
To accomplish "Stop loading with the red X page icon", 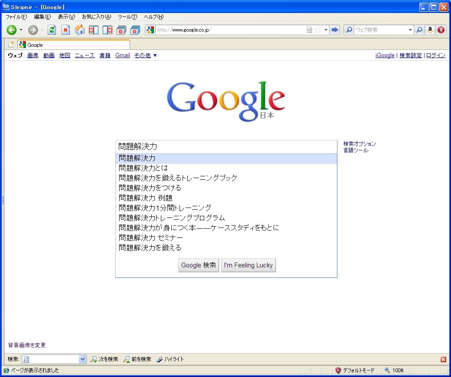I will [x=66, y=30].
